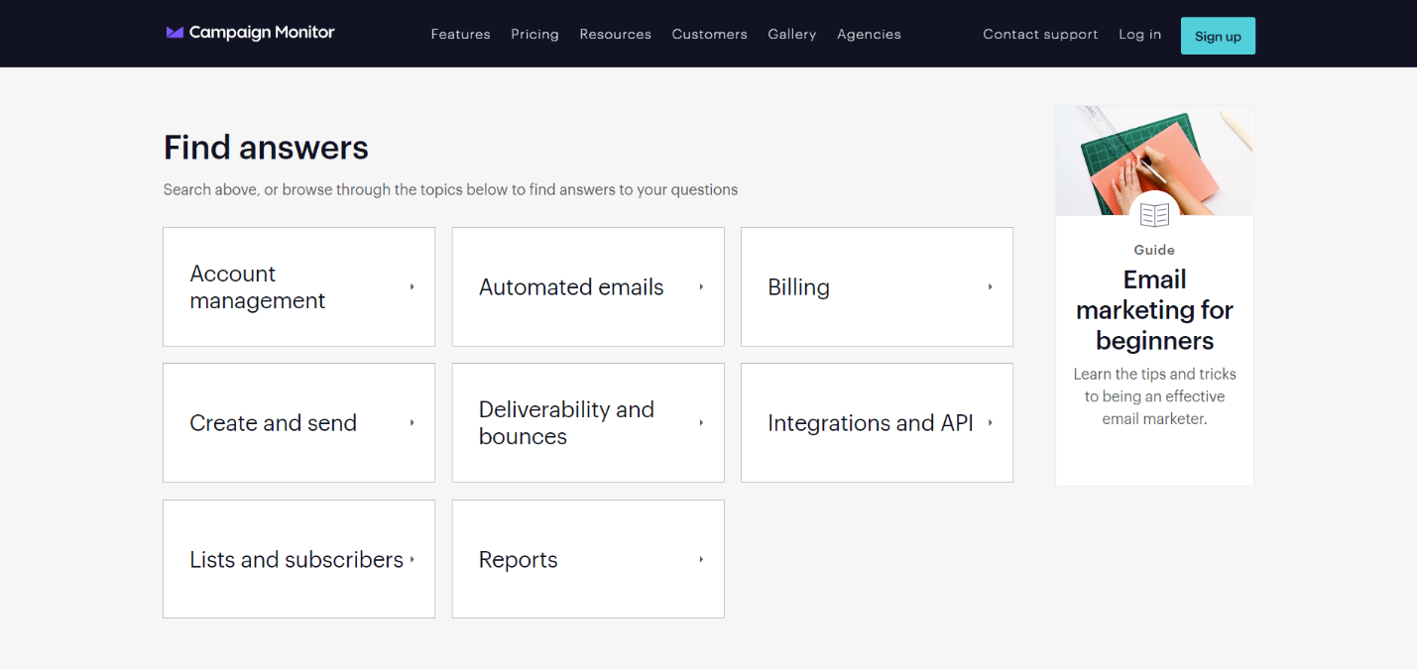The width and height of the screenshot is (1417, 669).
Task: Open the Contact support link
Action: [x=1040, y=35]
